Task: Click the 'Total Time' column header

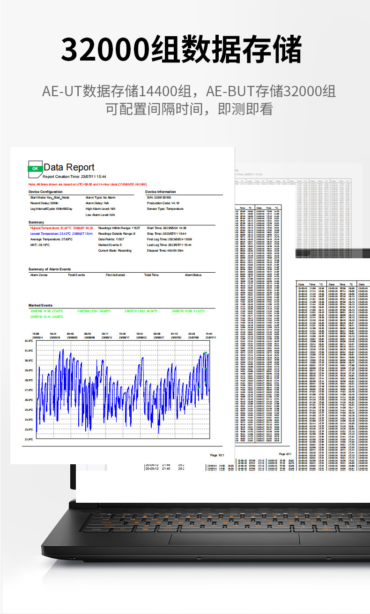Action: coord(151,275)
